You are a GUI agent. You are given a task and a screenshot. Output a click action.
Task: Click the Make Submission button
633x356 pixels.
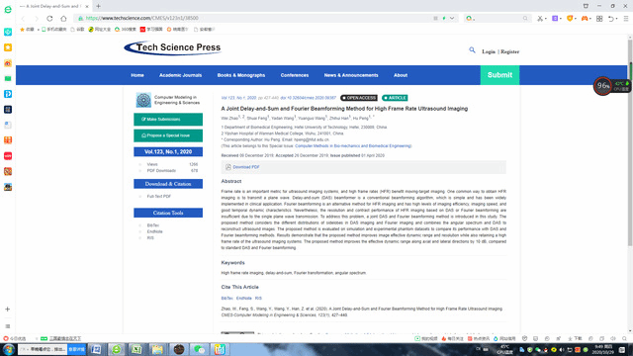coord(168,120)
